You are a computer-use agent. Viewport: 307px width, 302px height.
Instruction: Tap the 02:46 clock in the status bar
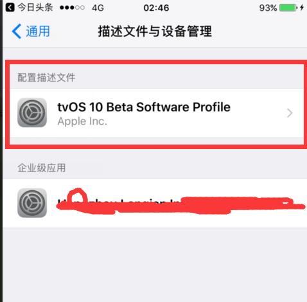156,8
